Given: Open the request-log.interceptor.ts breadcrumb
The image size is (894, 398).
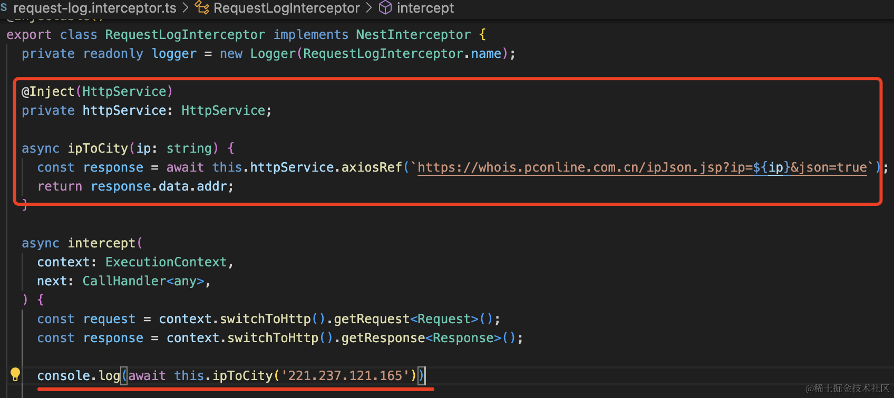Looking at the screenshot, I should click(x=95, y=8).
